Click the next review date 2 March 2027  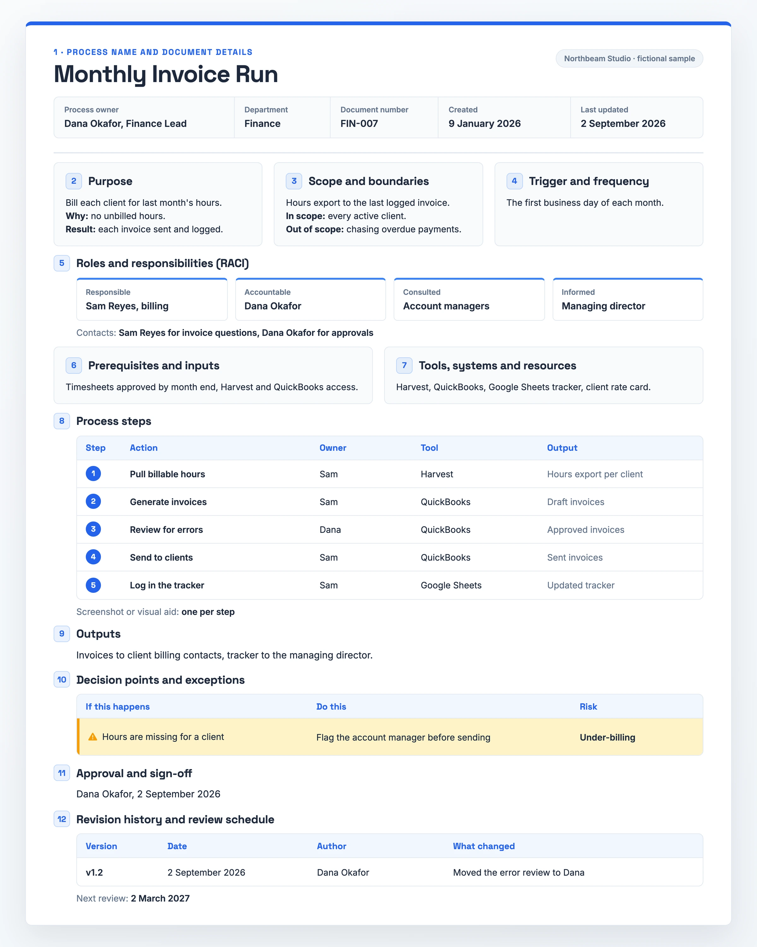tap(160, 898)
